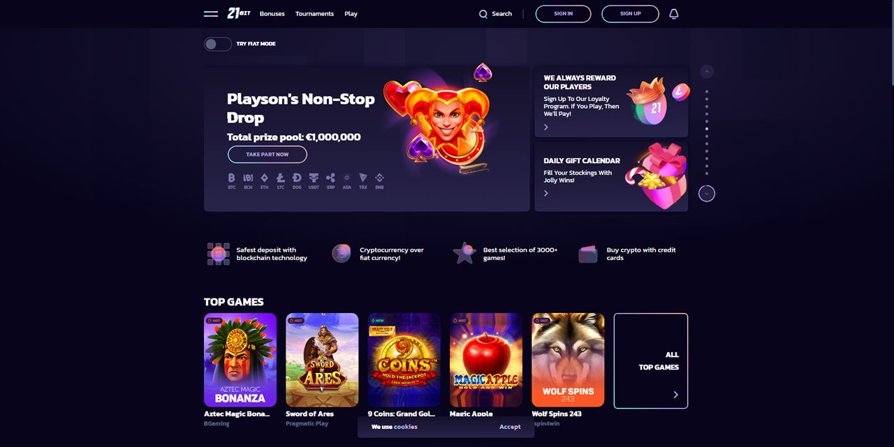The image size is (894, 447).
Task: Select the USDT cryptocurrency icon
Action: (314, 181)
